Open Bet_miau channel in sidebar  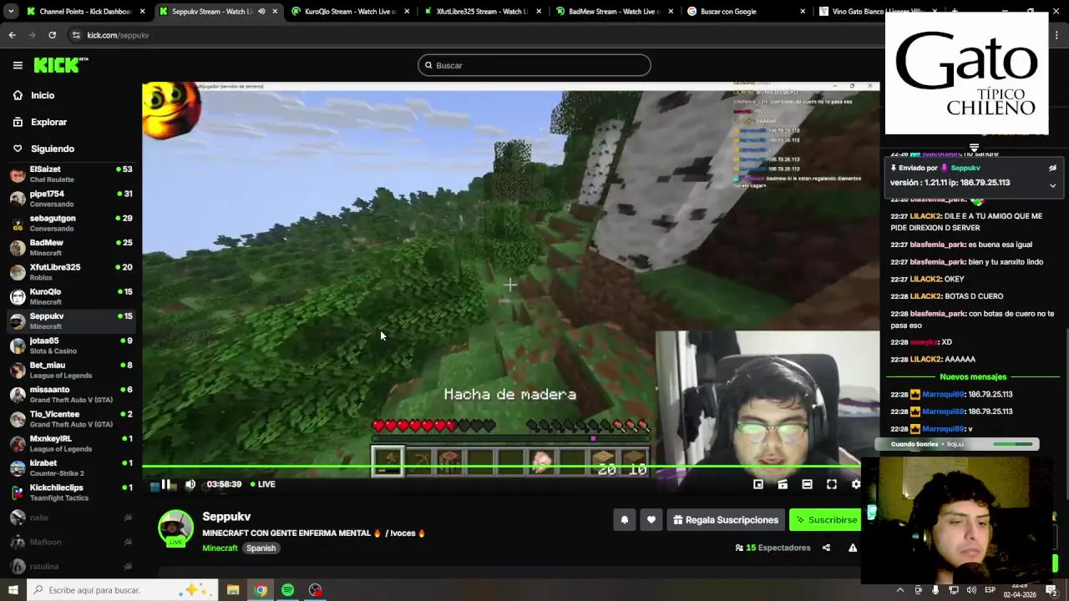coord(71,370)
